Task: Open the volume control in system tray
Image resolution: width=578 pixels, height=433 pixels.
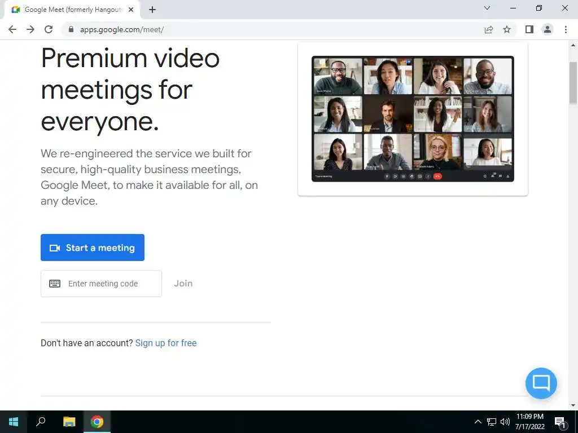Action: [505, 422]
